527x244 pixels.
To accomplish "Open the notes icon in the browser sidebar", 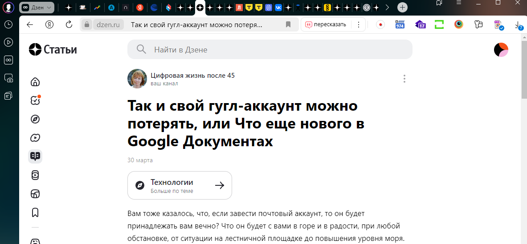I will coord(8,96).
